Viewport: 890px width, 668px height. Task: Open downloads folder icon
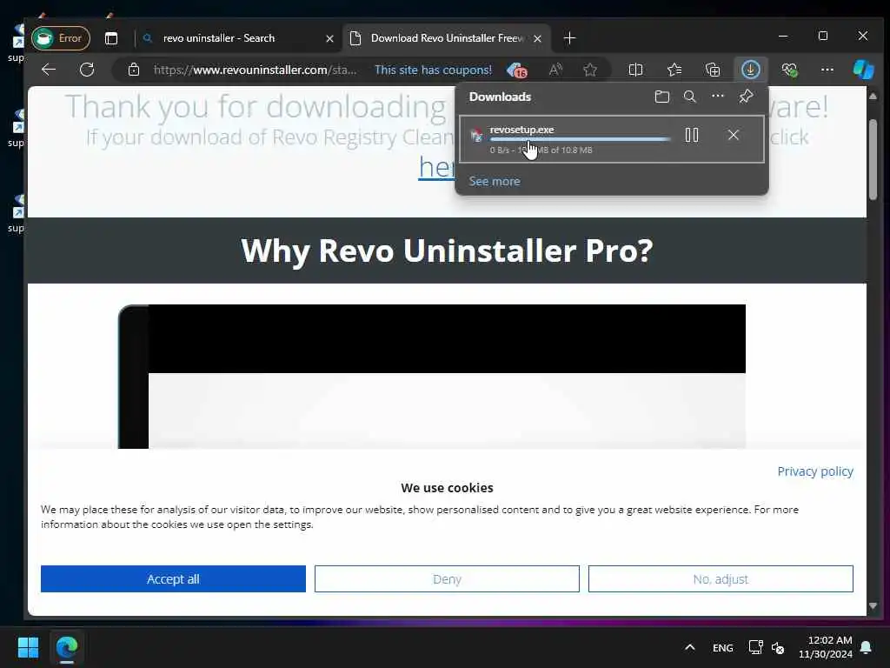661,97
